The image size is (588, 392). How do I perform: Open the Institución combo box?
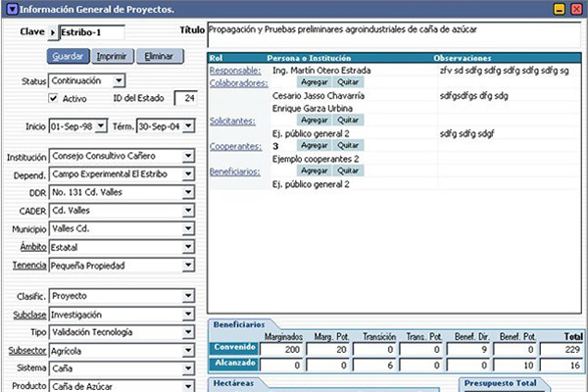coord(187,156)
